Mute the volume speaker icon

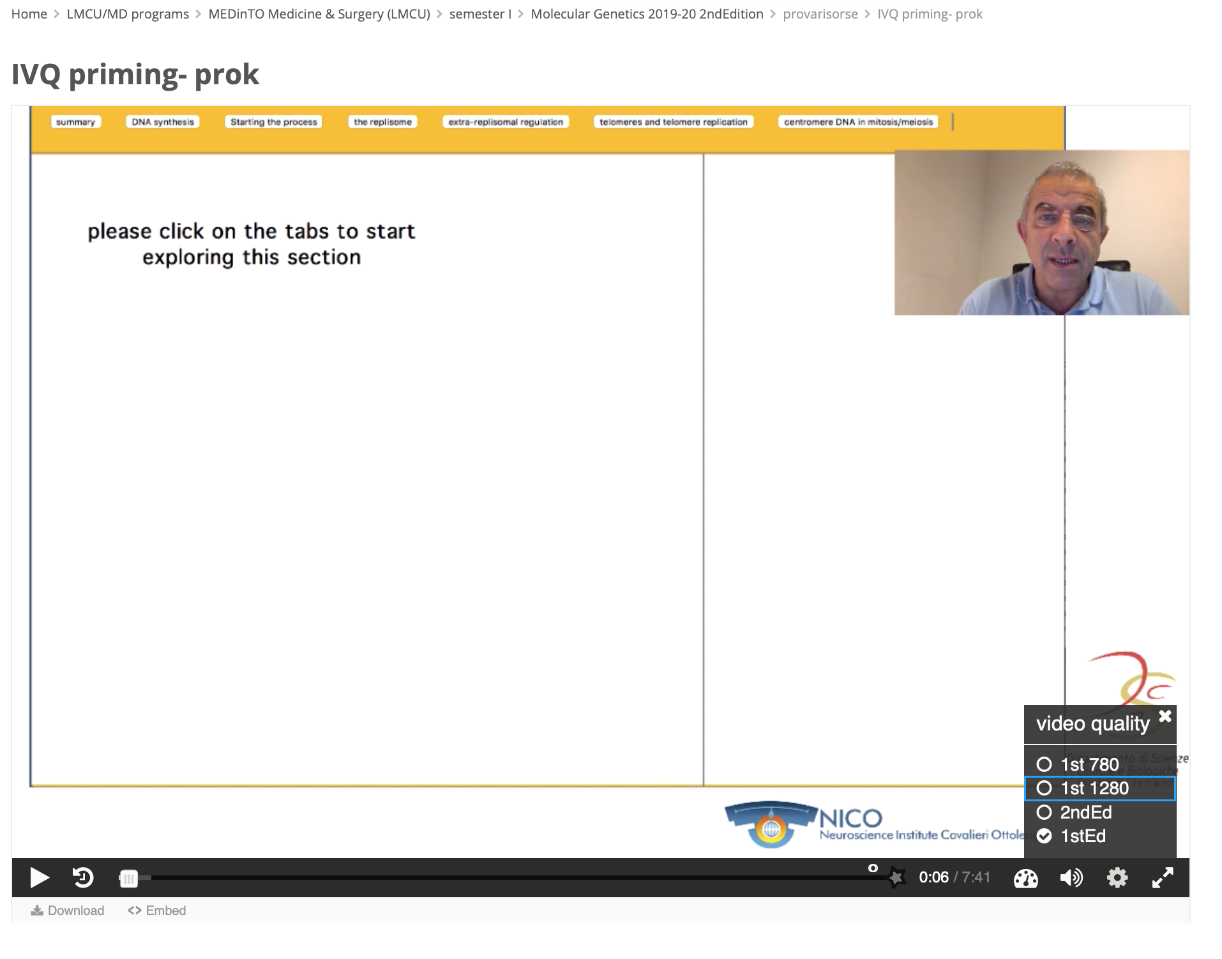click(1071, 878)
